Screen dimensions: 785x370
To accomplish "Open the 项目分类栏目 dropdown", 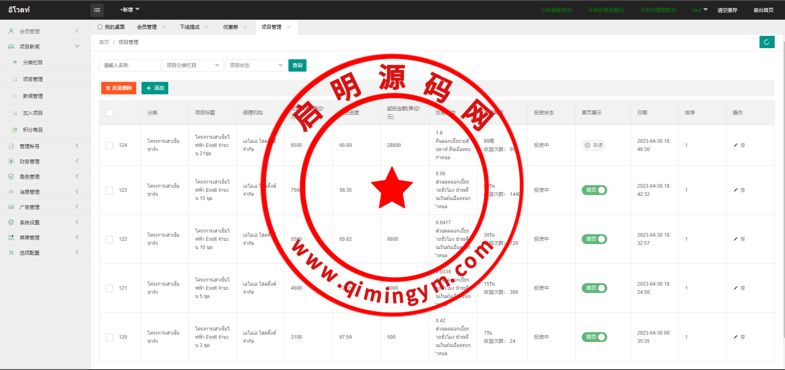I will pyautogui.click(x=193, y=65).
